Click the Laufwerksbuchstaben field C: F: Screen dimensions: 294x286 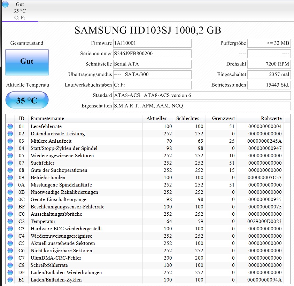(x=152, y=85)
